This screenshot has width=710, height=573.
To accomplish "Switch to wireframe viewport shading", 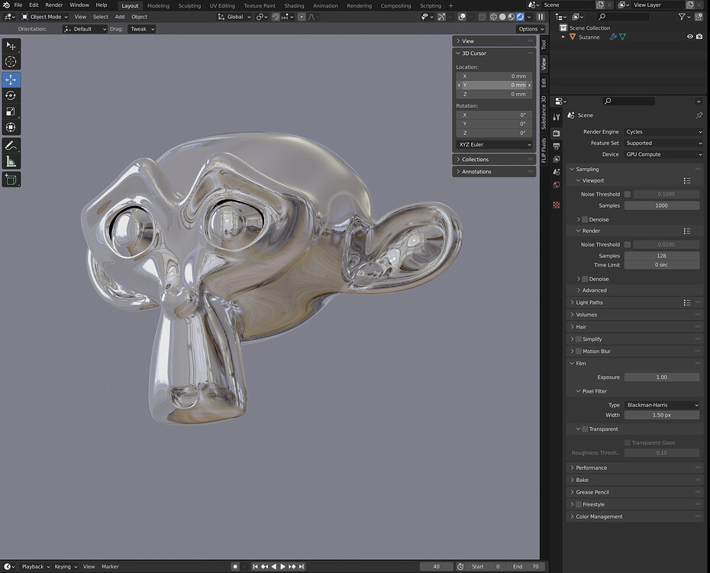I will tap(493, 17).
